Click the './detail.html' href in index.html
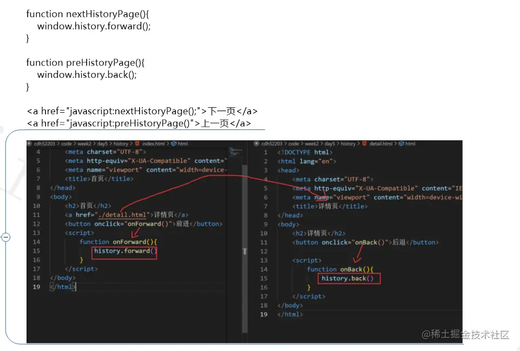The width and height of the screenshot is (520, 351). click(x=123, y=215)
